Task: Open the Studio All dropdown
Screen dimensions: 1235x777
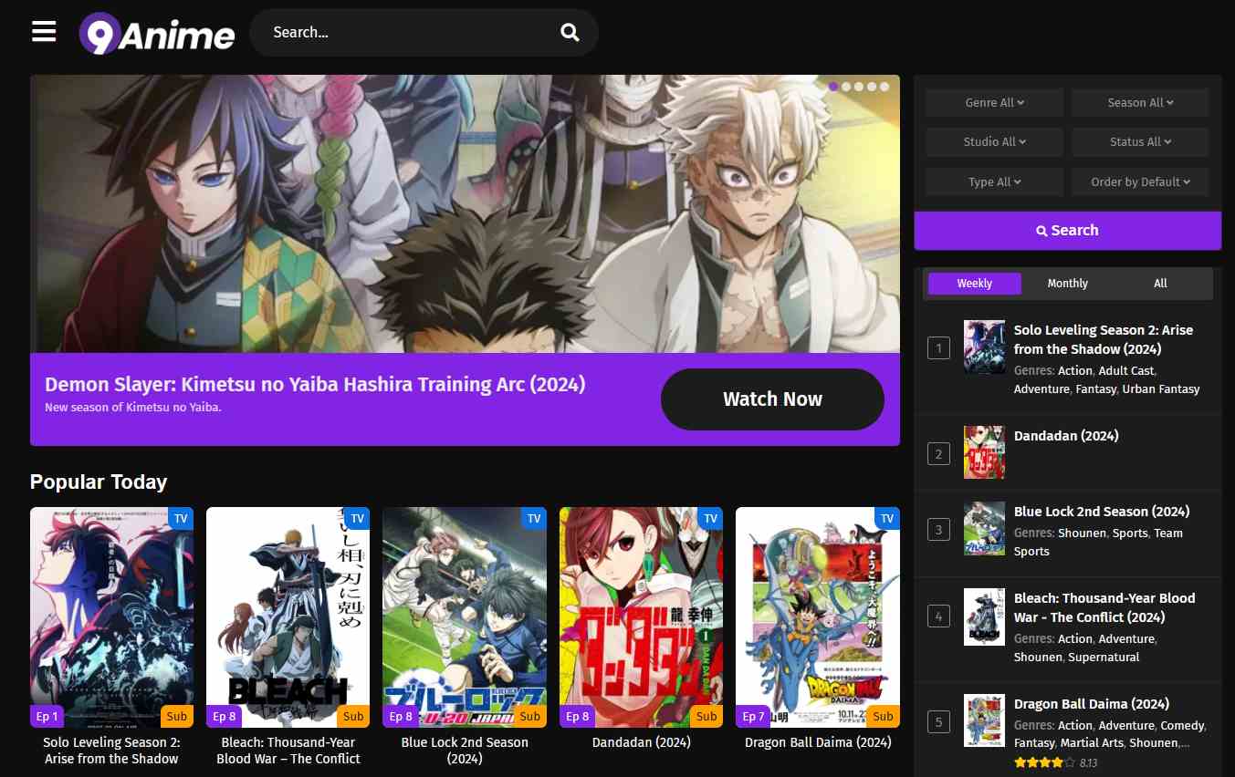Action: click(993, 141)
